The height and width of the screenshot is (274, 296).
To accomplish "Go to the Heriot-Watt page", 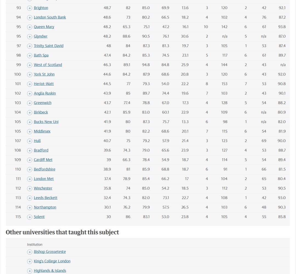I will coord(44,84).
